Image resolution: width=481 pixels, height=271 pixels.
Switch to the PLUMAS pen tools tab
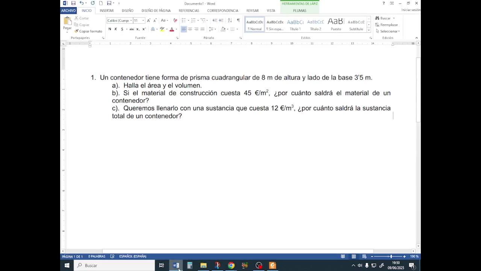pos(299,11)
